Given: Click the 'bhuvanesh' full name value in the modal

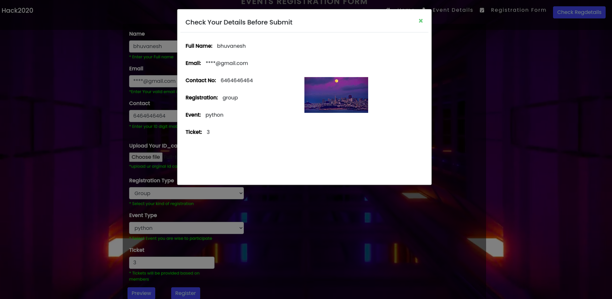Looking at the screenshot, I should [x=231, y=46].
